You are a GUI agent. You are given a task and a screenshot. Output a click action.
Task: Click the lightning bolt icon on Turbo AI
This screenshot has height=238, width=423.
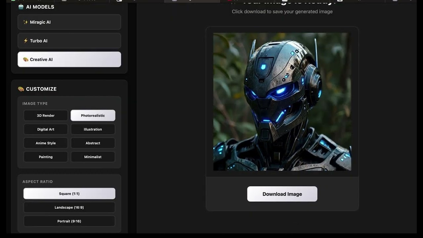25,41
